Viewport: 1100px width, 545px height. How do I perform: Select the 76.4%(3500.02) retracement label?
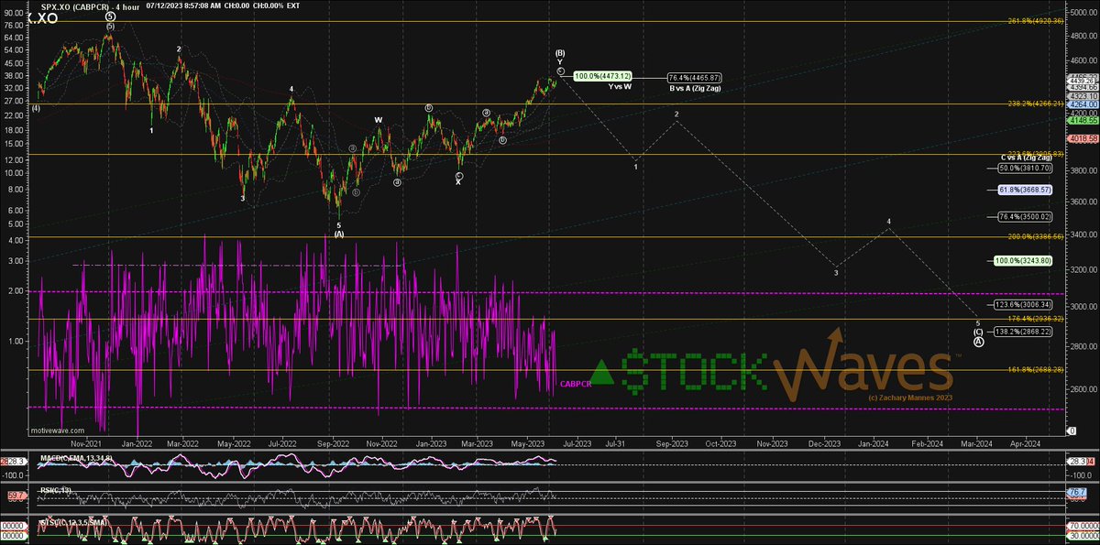(1024, 216)
